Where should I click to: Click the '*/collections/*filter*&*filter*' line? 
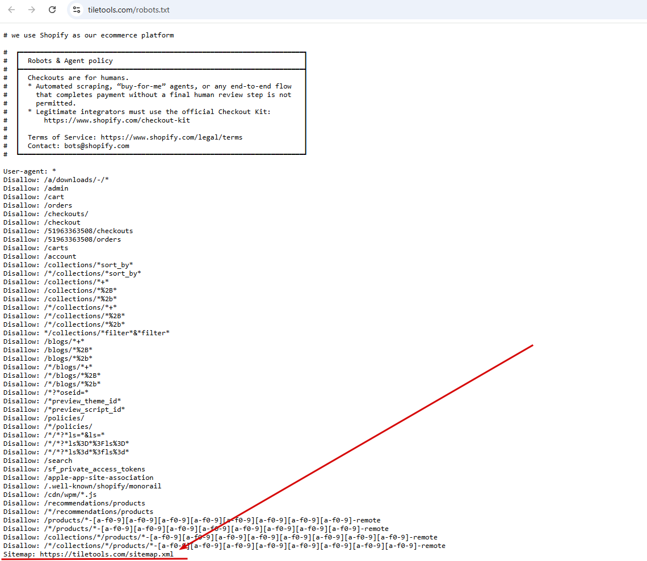(87, 333)
